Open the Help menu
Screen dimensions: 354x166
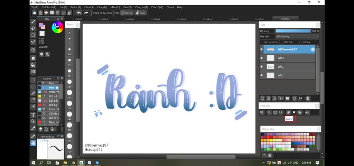[180, 7]
